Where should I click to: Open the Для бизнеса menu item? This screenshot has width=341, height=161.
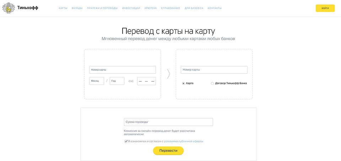[194, 8]
